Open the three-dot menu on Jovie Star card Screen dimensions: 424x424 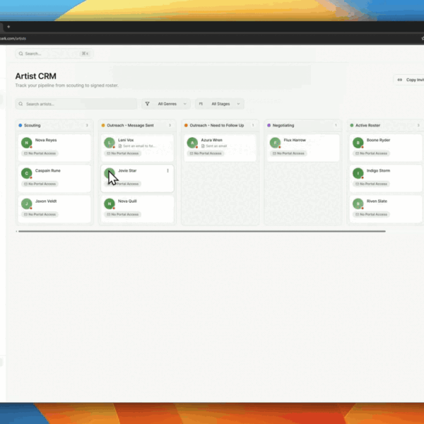pyautogui.click(x=167, y=170)
